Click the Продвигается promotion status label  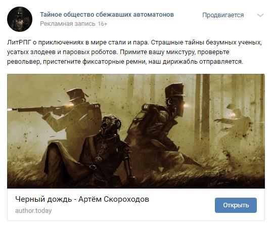click(x=223, y=15)
